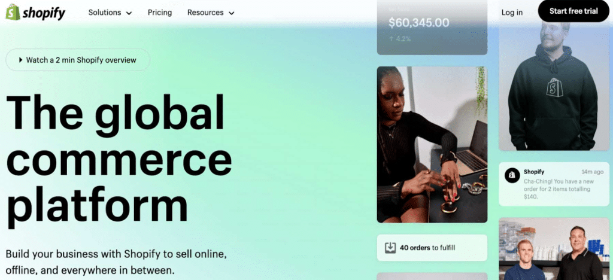Open the woman arranging jewelry photo
The height and width of the screenshot is (280, 613).
click(432, 145)
